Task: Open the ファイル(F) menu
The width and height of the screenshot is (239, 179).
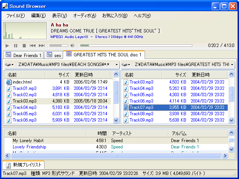Action: click(x=15, y=15)
